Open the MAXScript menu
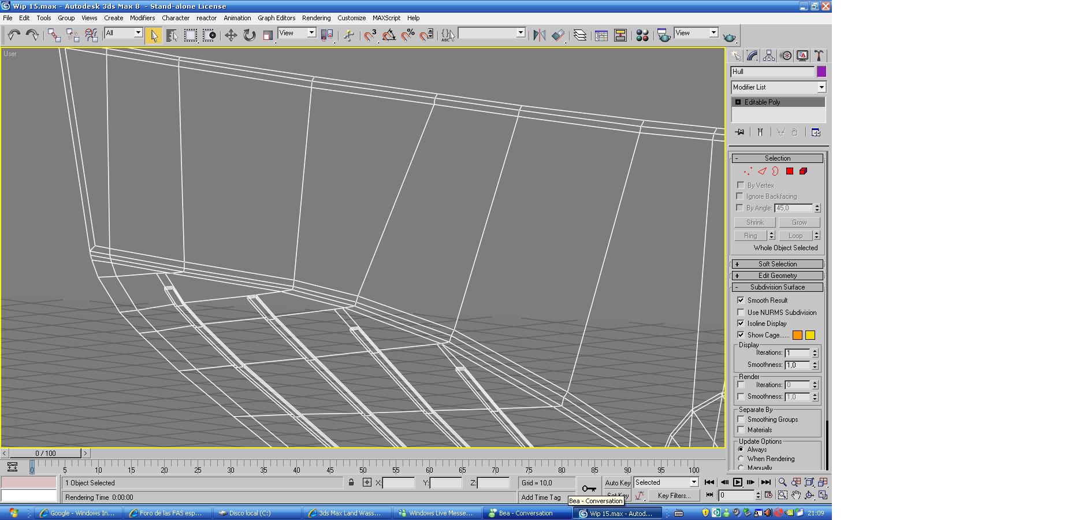 pos(386,18)
